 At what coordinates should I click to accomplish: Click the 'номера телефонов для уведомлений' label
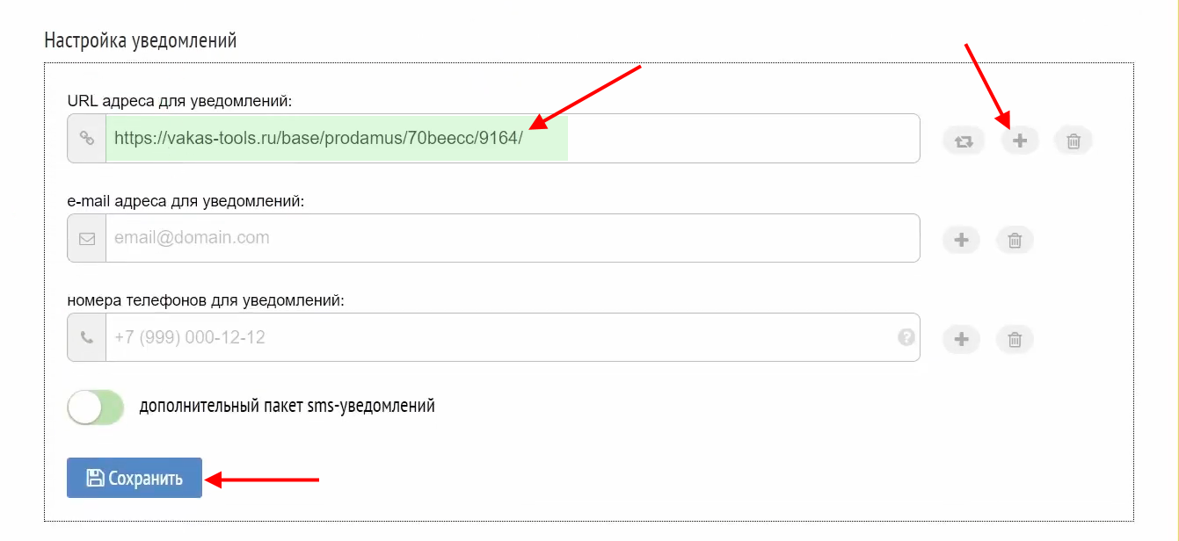[x=206, y=300]
